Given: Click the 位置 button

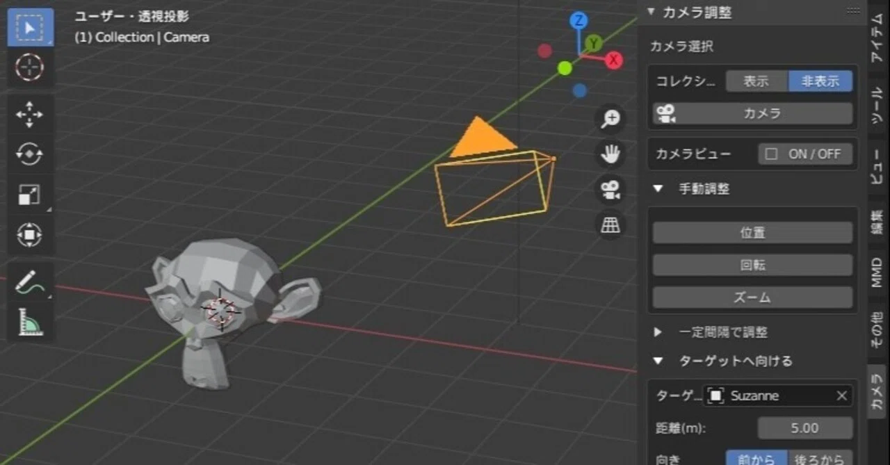Looking at the screenshot, I should coord(752,233).
